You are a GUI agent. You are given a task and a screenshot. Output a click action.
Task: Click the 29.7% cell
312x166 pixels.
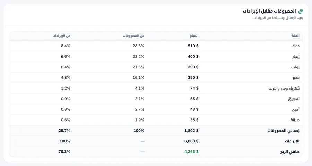(x=64, y=131)
